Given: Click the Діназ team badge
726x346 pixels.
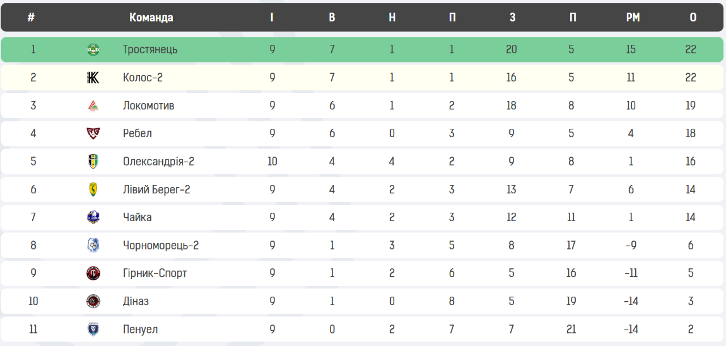Looking at the screenshot, I should coord(93,301).
